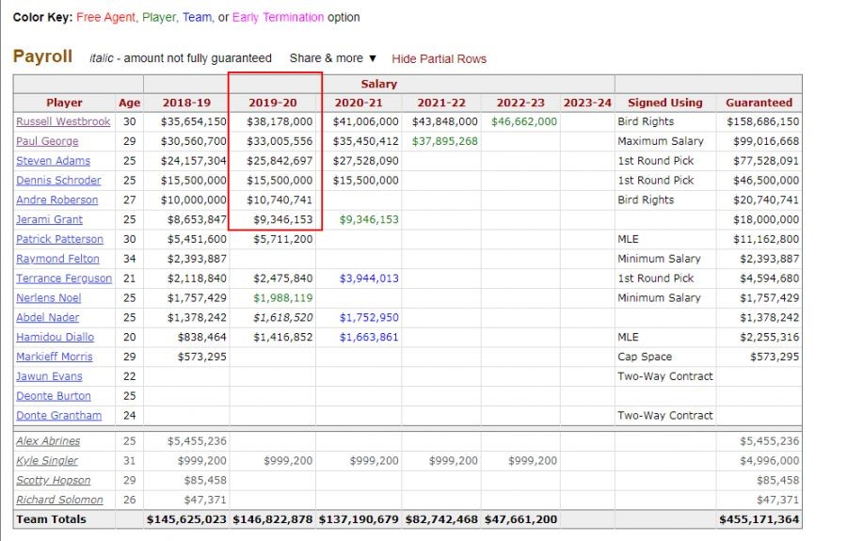The width and height of the screenshot is (847, 541).
Task: Open the Andre Roberson link
Action: tap(56, 199)
